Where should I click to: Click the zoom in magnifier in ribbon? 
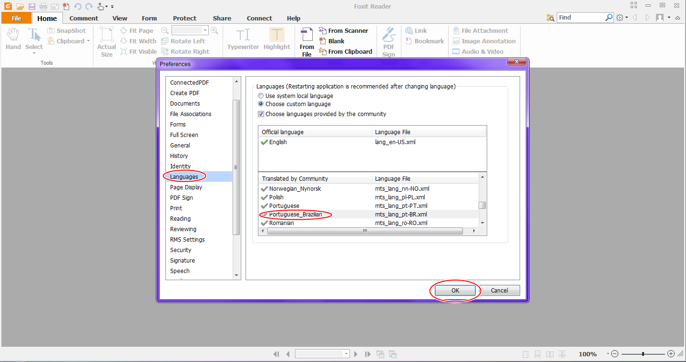(x=215, y=30)
